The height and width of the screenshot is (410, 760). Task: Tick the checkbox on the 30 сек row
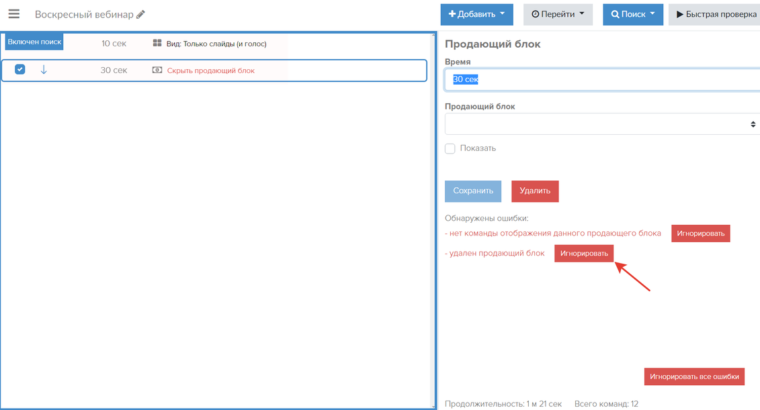click(x=20, y=69)
